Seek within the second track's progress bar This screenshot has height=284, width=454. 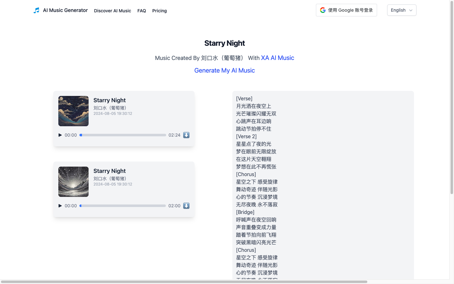(x=123, y=206)
